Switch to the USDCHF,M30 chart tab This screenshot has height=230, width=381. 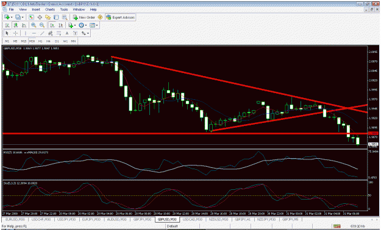(x=41, y=219)
